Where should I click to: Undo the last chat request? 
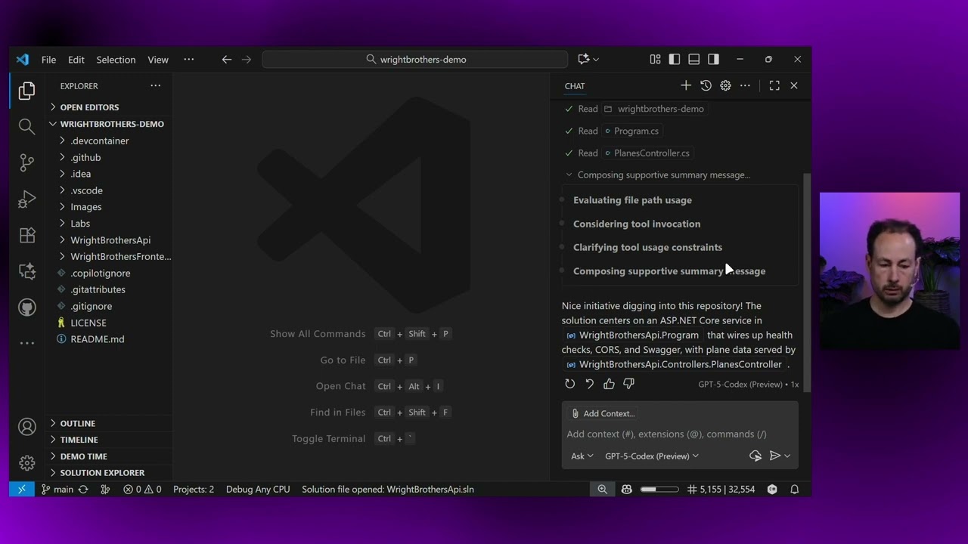(589, 384)
